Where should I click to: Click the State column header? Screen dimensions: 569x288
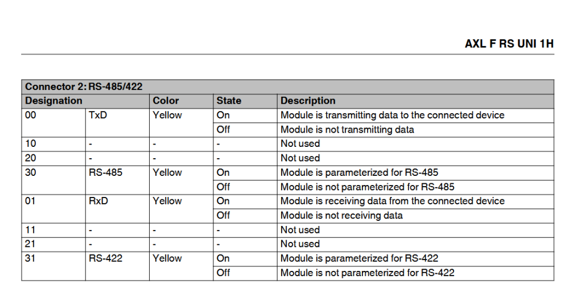point(229,101)
